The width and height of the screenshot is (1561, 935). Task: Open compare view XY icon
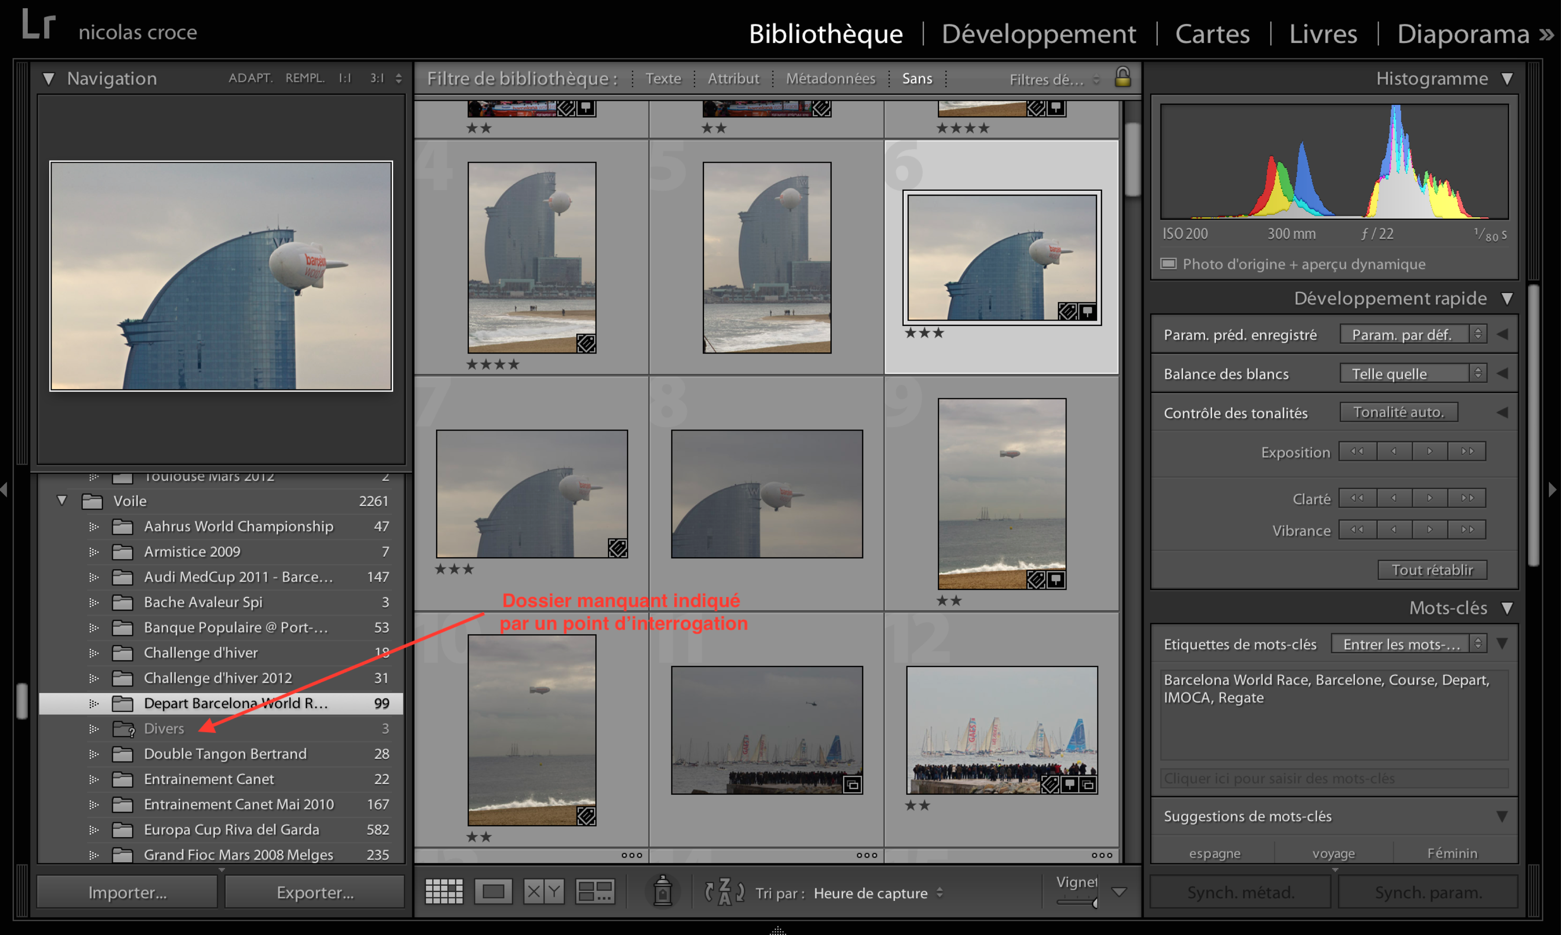pyautogui.click(x=544, y=892)
